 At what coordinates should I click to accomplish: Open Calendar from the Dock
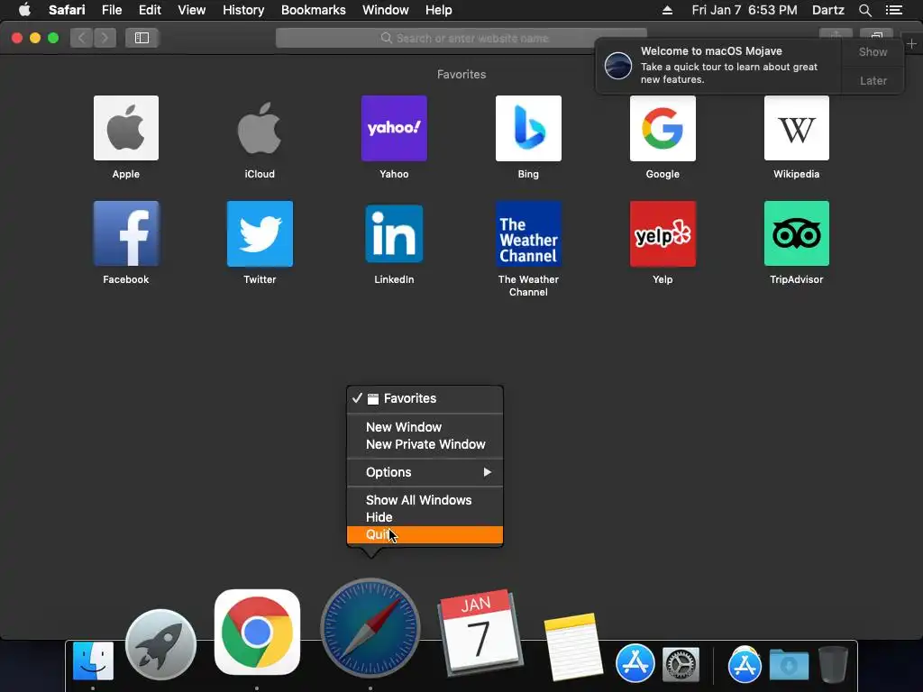481,633
